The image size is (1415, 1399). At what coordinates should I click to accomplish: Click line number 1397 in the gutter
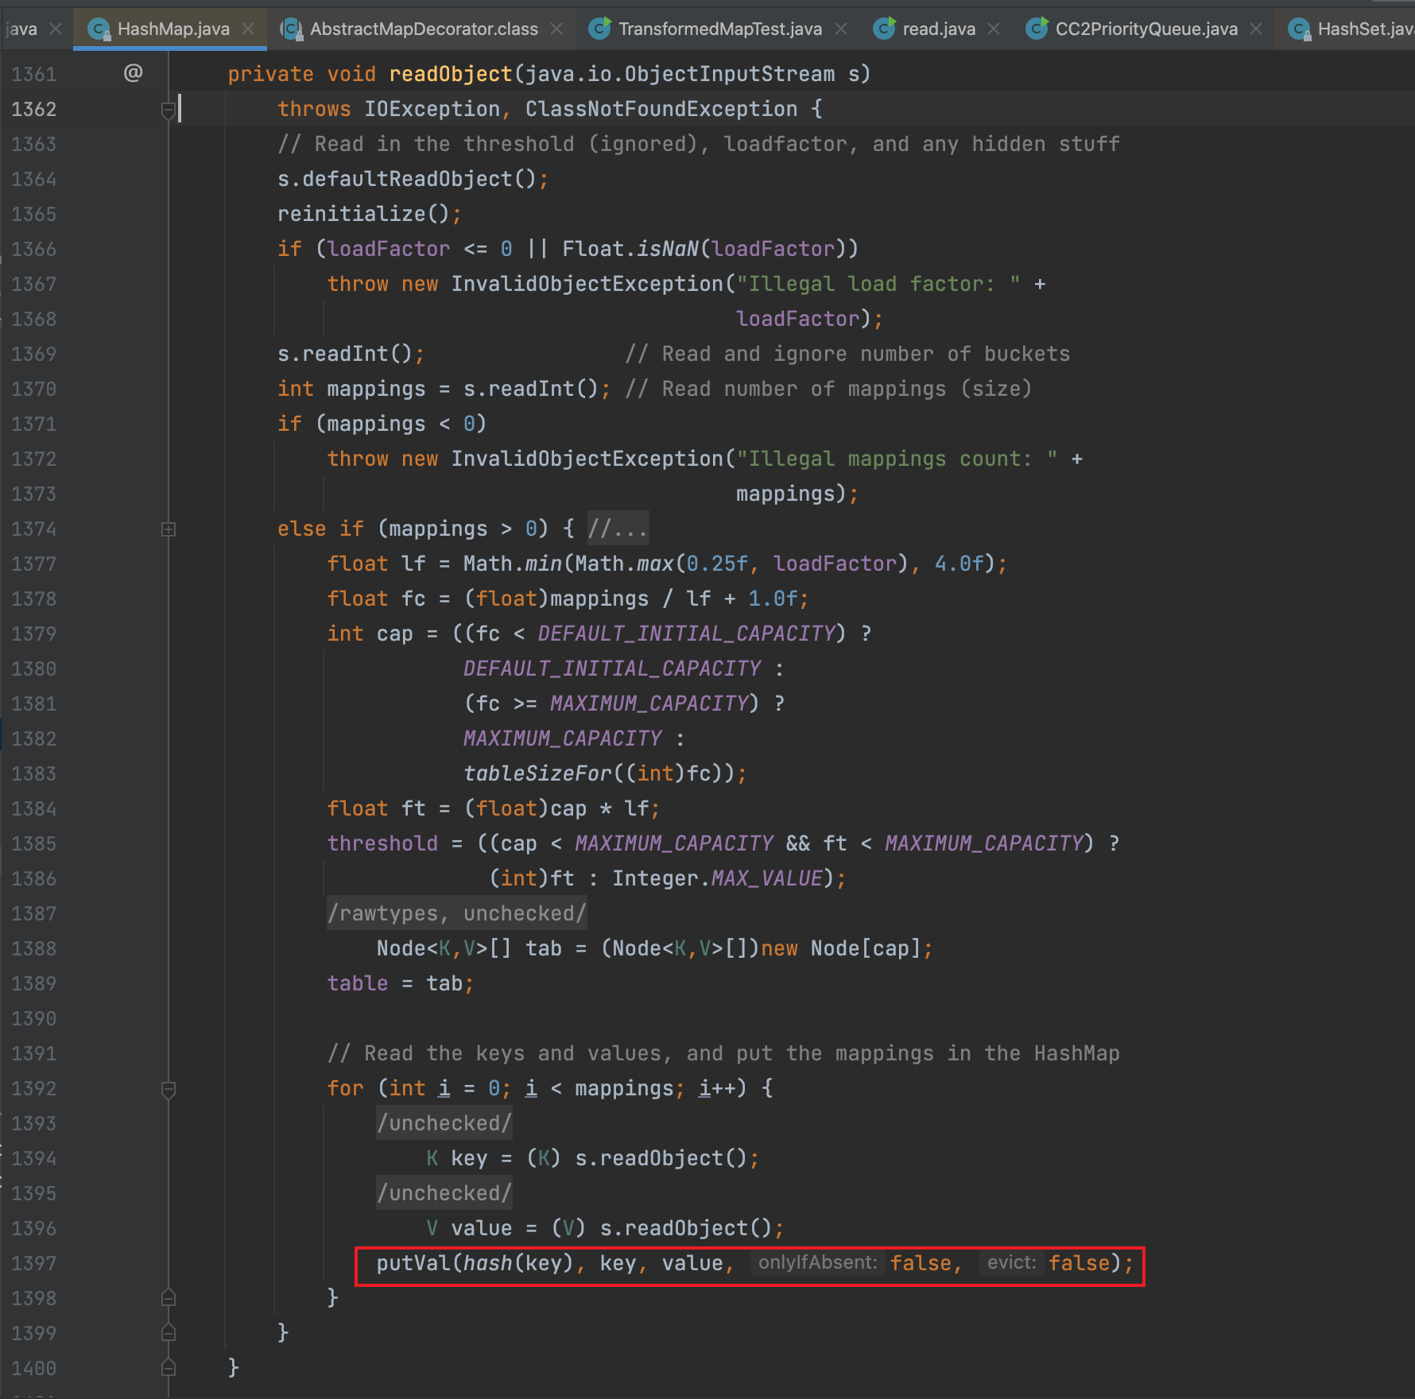(34, 1263)
